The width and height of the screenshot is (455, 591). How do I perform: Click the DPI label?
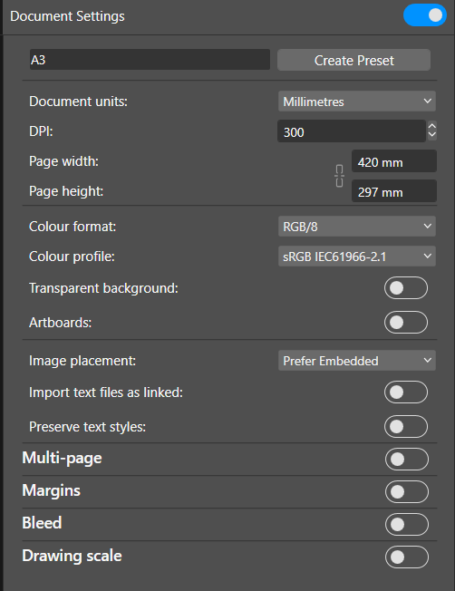tap(41, 131)
